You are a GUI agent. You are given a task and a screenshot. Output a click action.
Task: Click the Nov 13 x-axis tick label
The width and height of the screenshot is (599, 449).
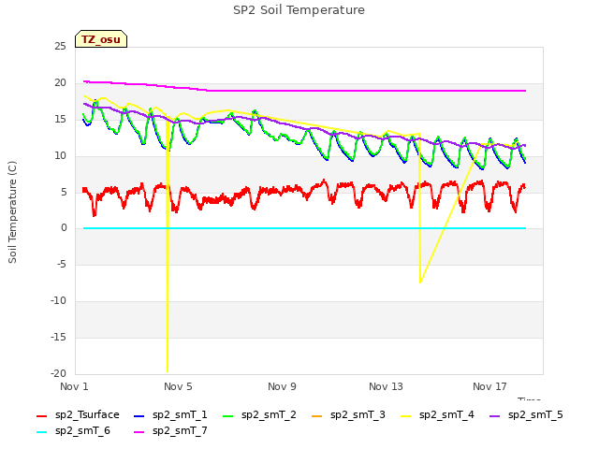tap(386, 386)
